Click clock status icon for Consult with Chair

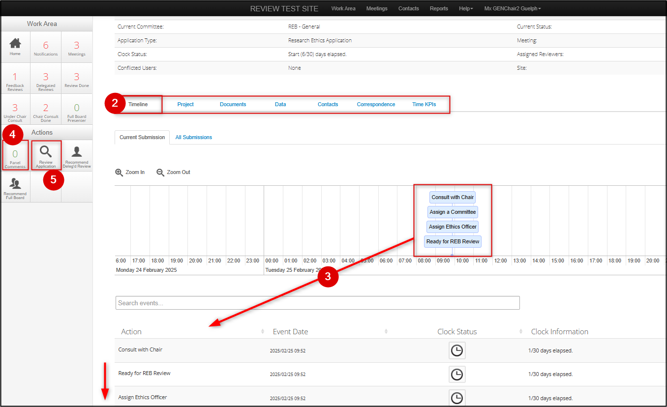tap(457, 350)
